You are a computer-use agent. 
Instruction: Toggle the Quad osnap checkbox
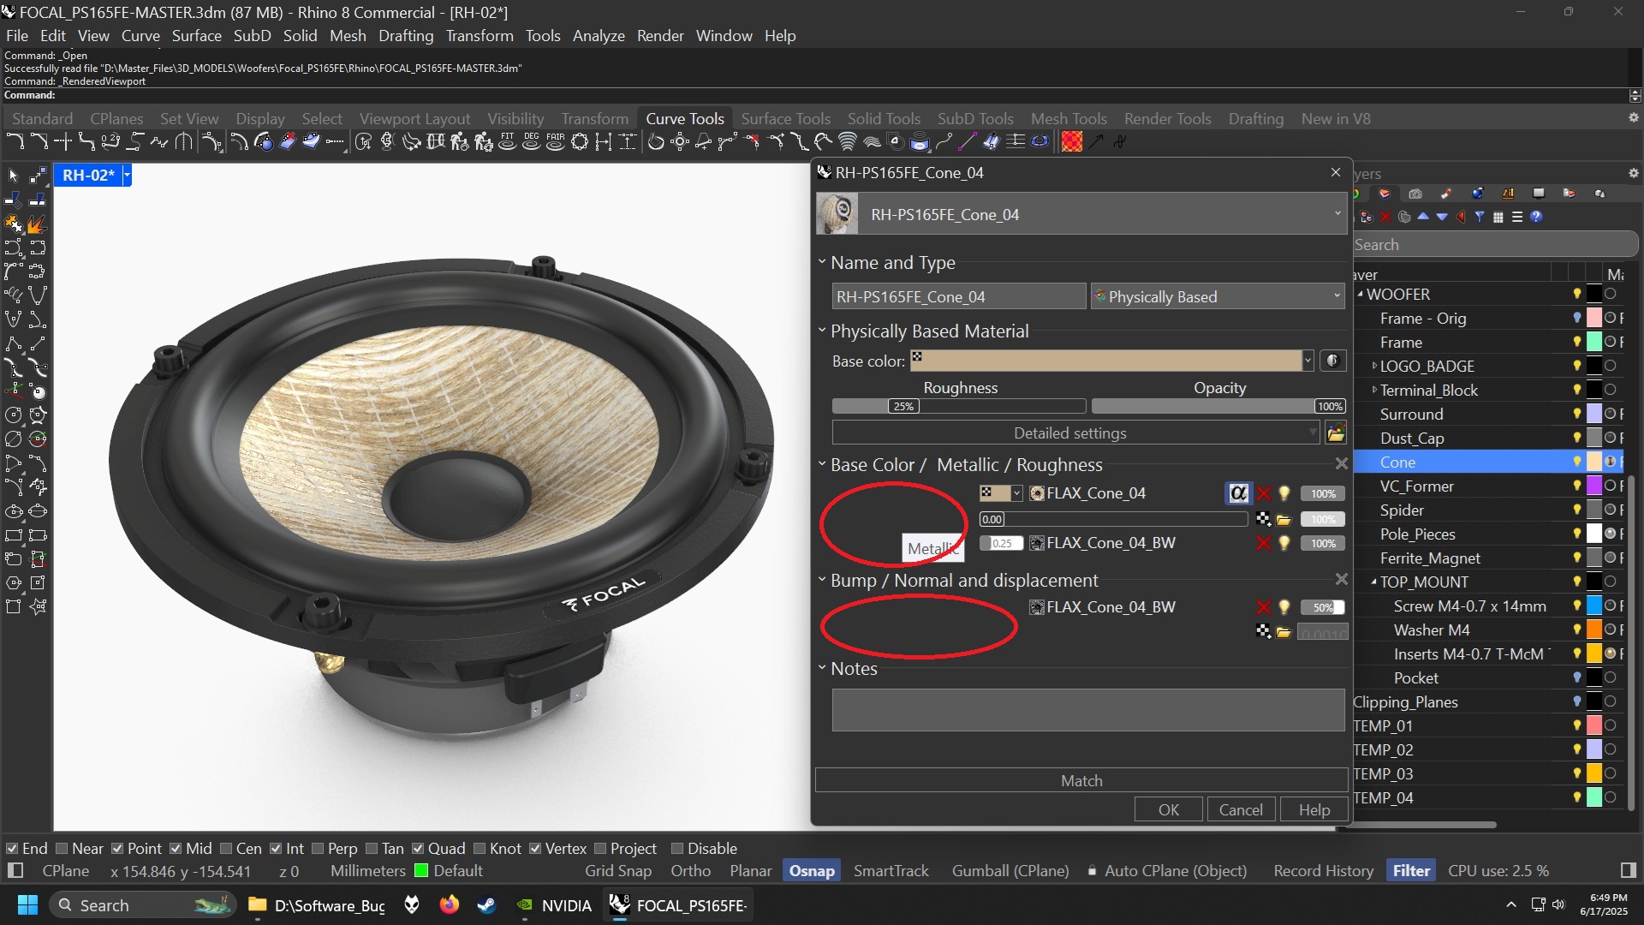click(x=418, y=849)
